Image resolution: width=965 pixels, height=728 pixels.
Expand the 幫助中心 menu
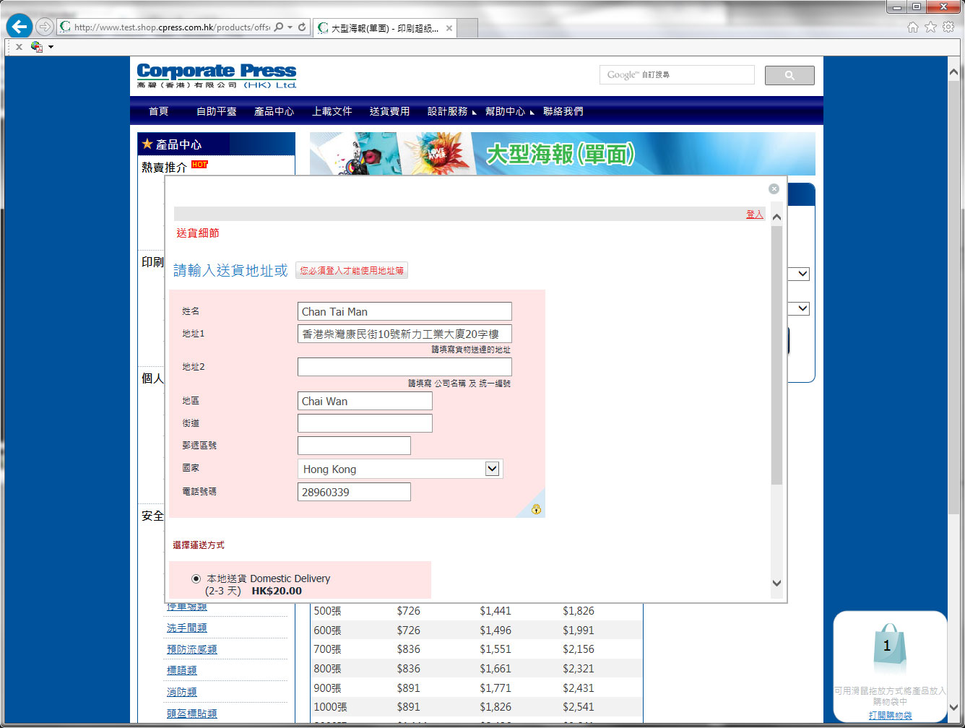509,111
